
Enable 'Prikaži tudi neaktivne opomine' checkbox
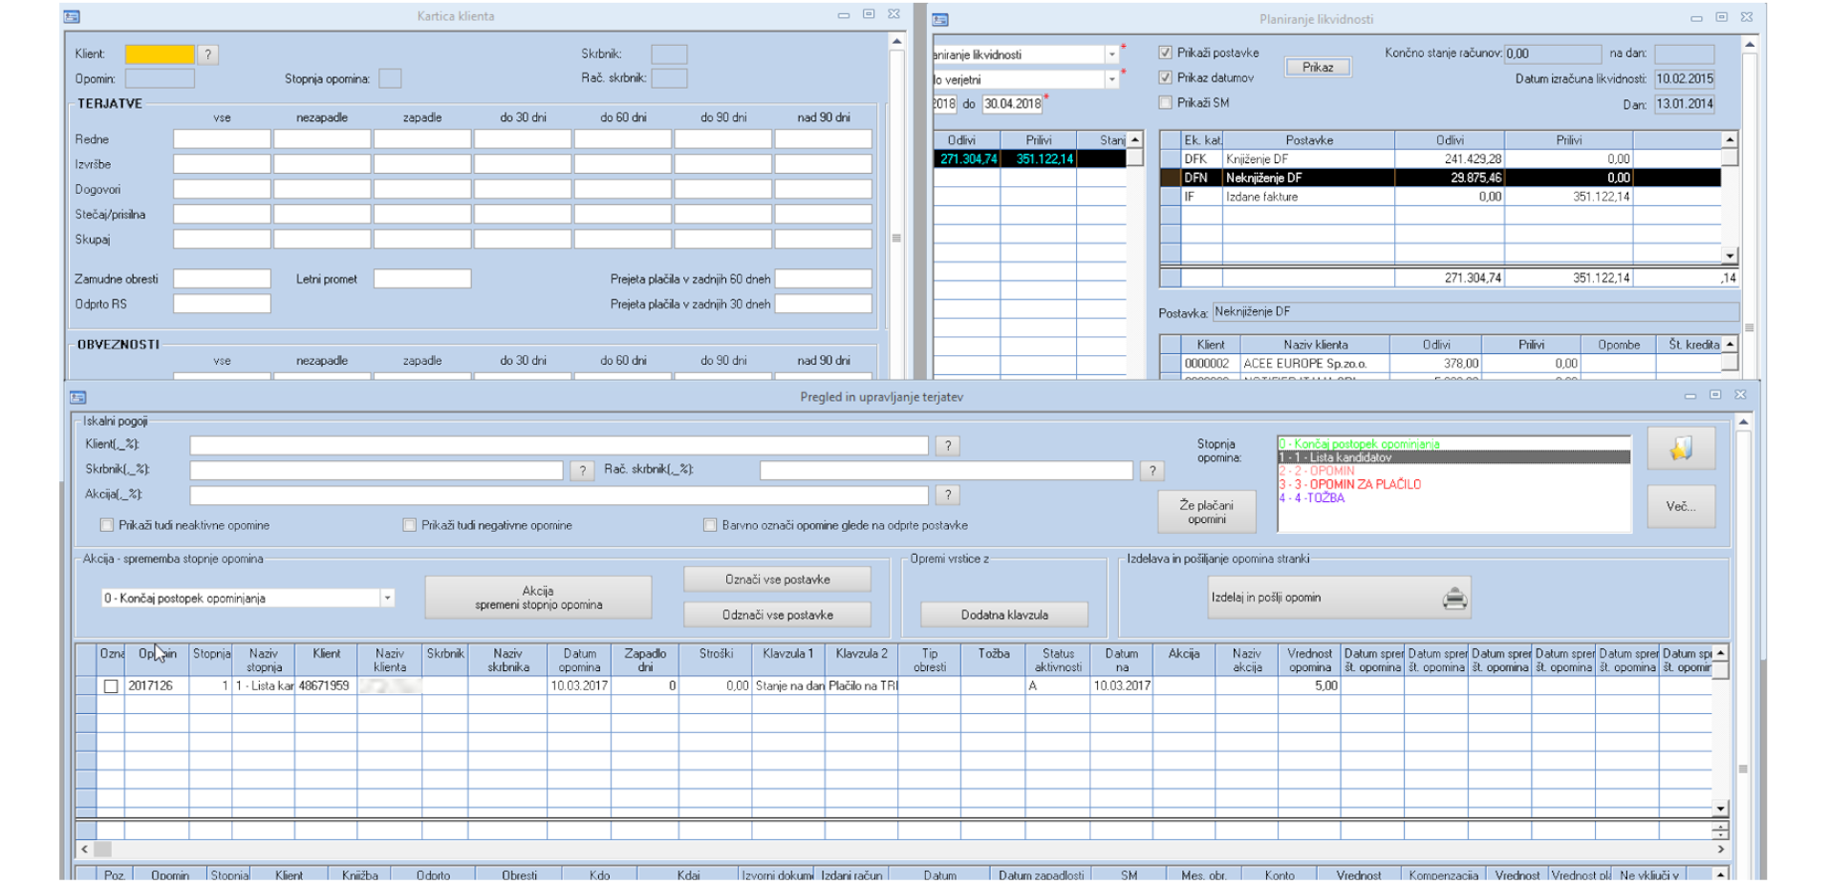107,526
